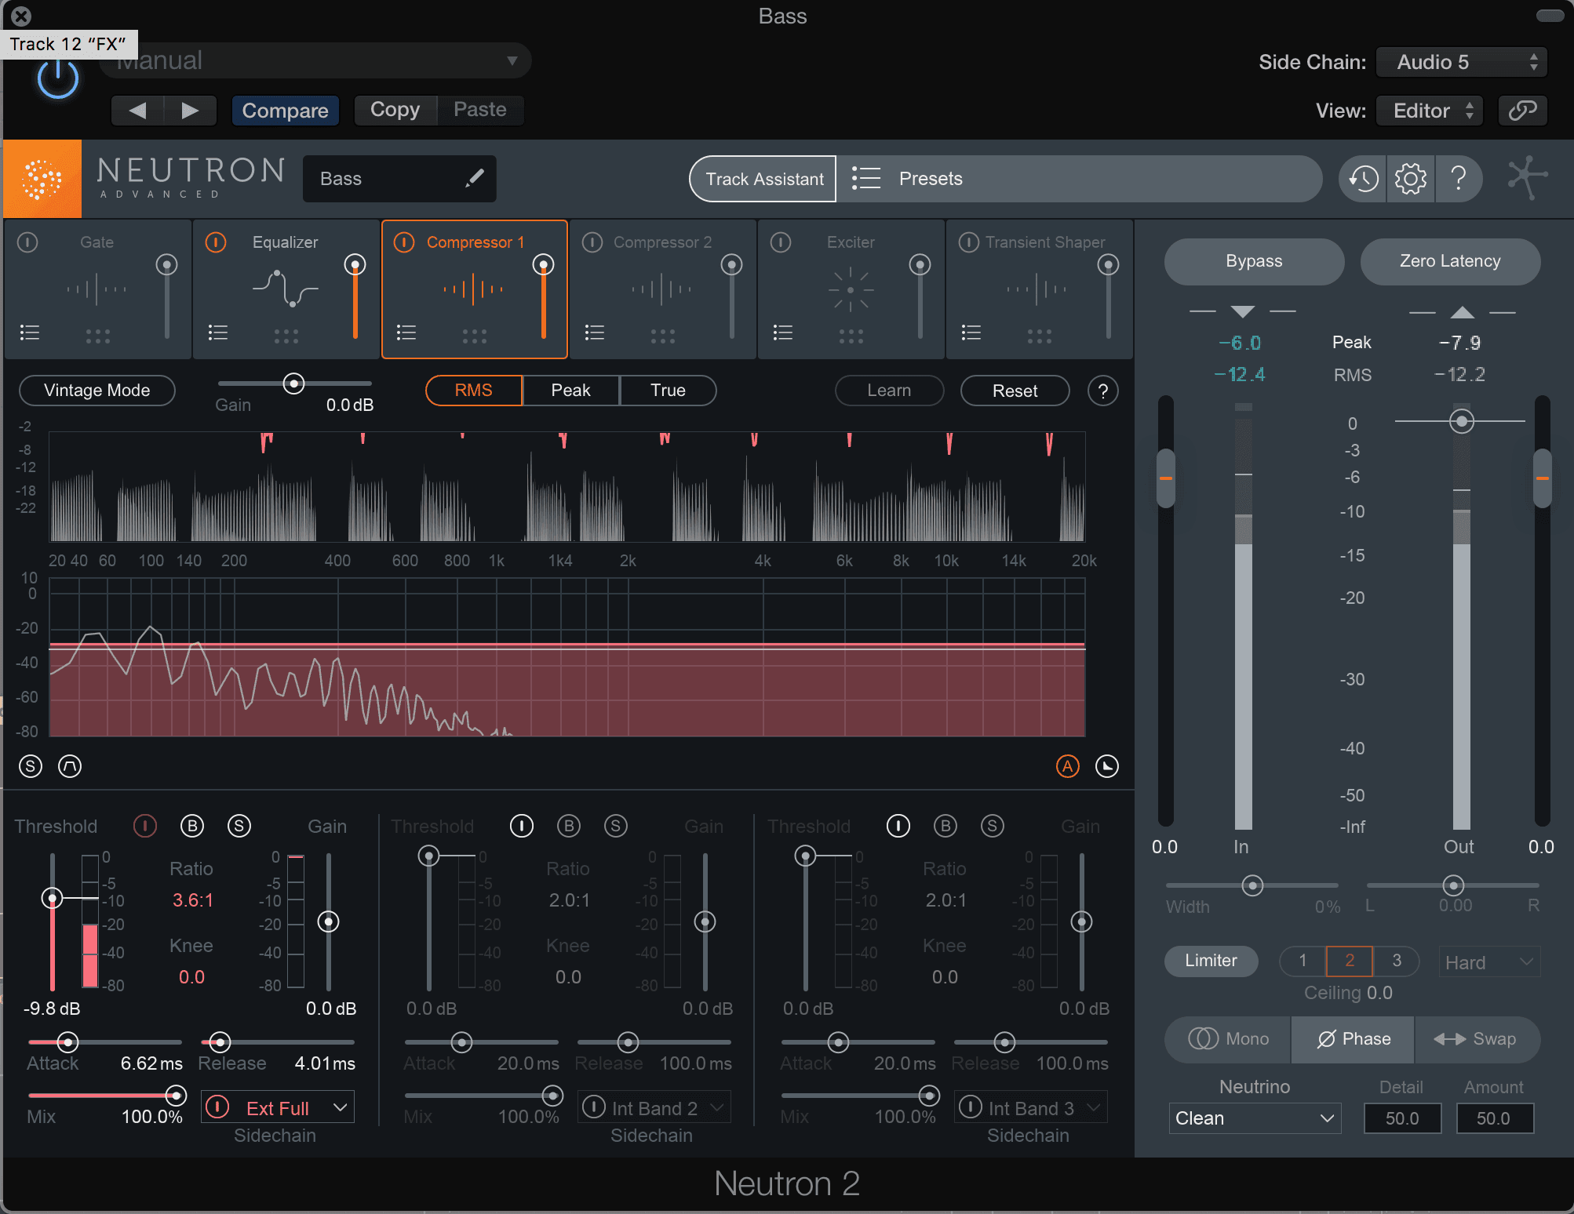The height and width of the screenshot is (1214, 1574).
Task: Open Equalizer module presets list icon
Action: [218, 333]
